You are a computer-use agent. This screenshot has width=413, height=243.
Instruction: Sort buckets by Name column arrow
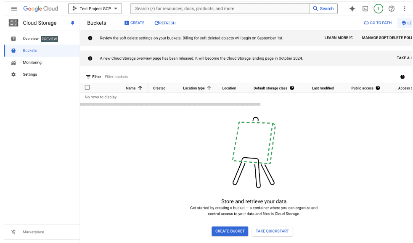[x=140, y=88]
